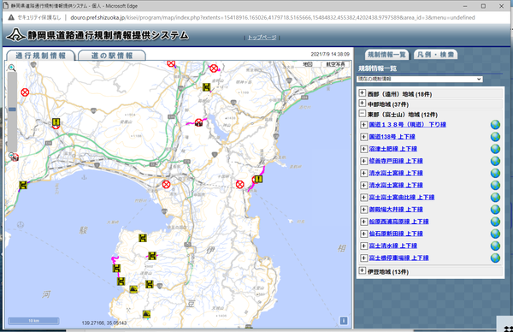Click road-closure marker on magenta line beside lake
Image resolution: width=513 pixels, height=332 pixels.
[x=198, y=122]
